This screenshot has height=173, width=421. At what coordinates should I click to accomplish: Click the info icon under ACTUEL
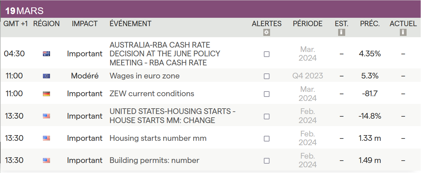pyautogui.click(x=403, y=32)
